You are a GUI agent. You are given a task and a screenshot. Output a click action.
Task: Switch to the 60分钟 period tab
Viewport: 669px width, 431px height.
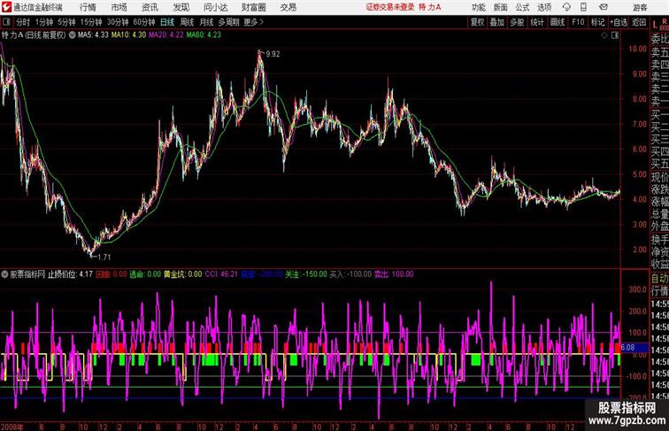144,22
